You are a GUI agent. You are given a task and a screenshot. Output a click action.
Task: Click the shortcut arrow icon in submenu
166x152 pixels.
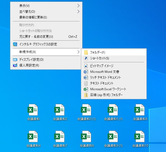tap(86, 58)
